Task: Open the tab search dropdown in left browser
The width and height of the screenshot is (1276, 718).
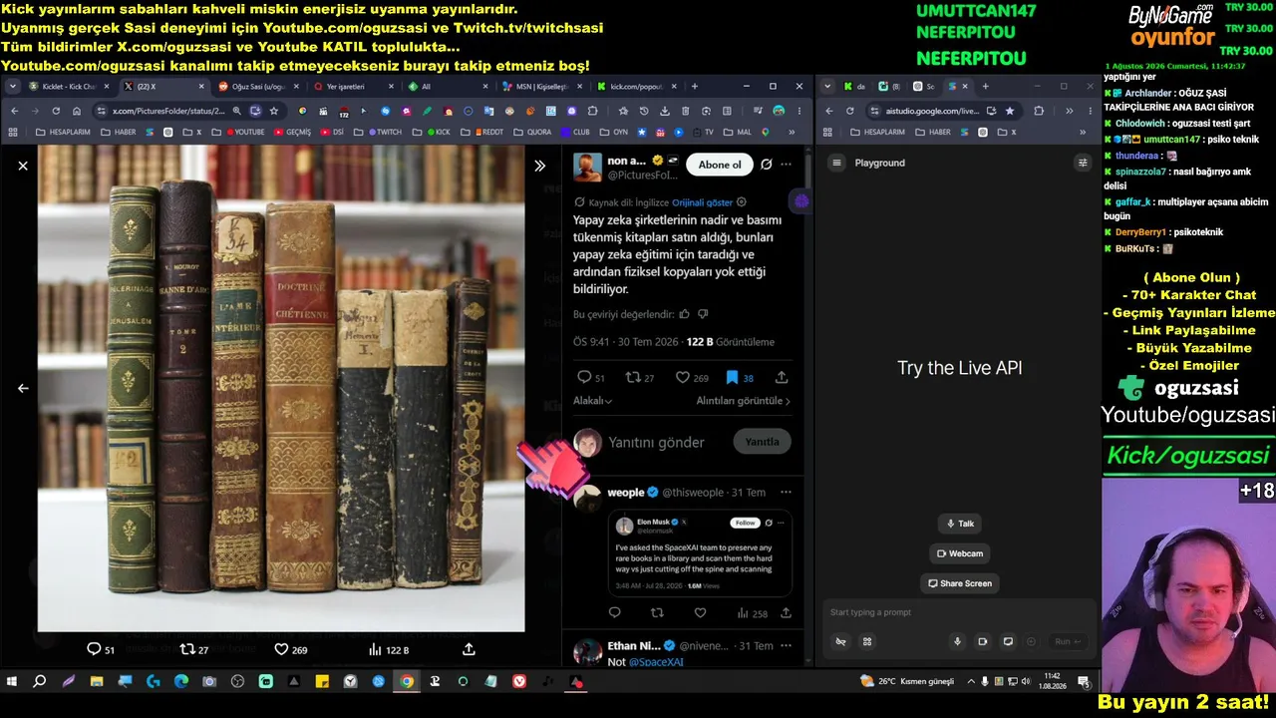Action: [x=12, y=87]
